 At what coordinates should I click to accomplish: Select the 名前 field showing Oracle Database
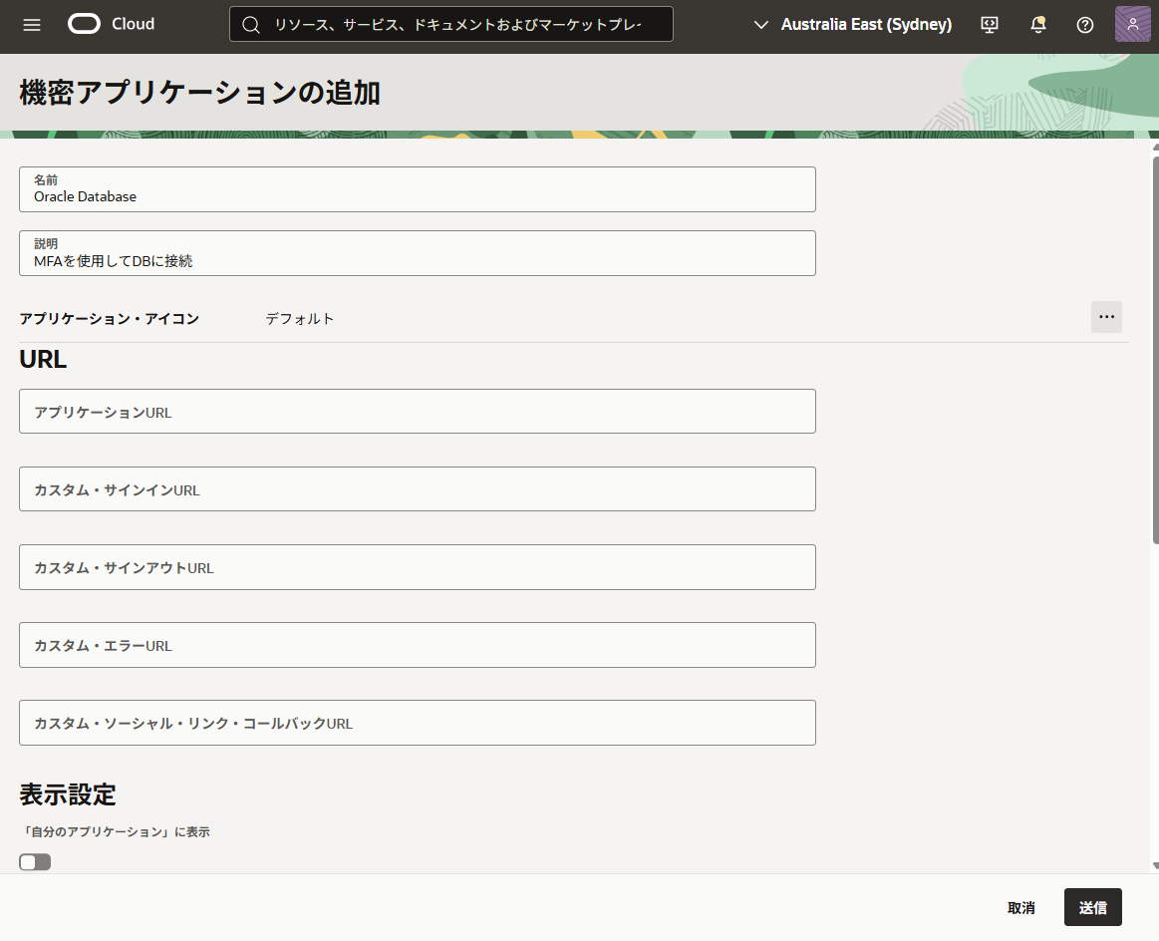coord(417,189)
